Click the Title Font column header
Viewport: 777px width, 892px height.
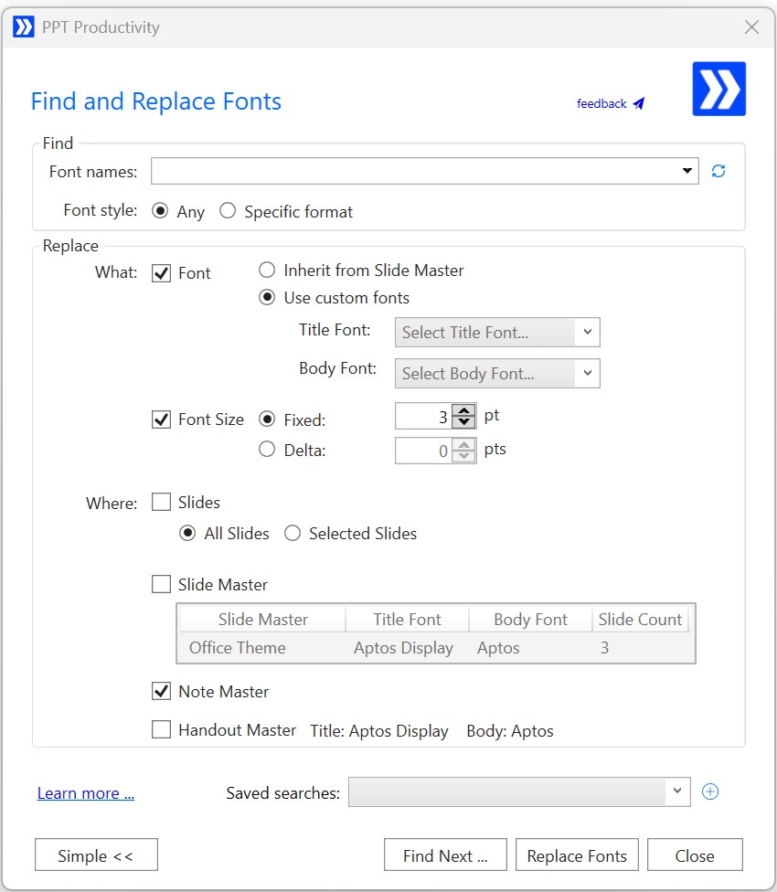[x=408, y=619]
